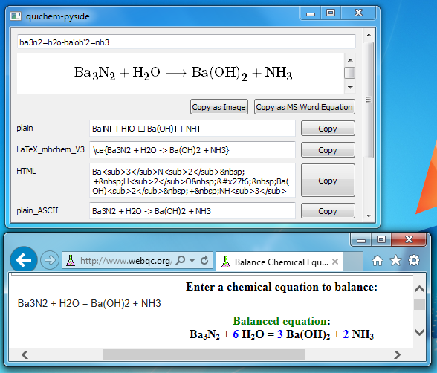Screen dimensions: 437x373
Task: Click the quichem formula input field
Action: 186,42
